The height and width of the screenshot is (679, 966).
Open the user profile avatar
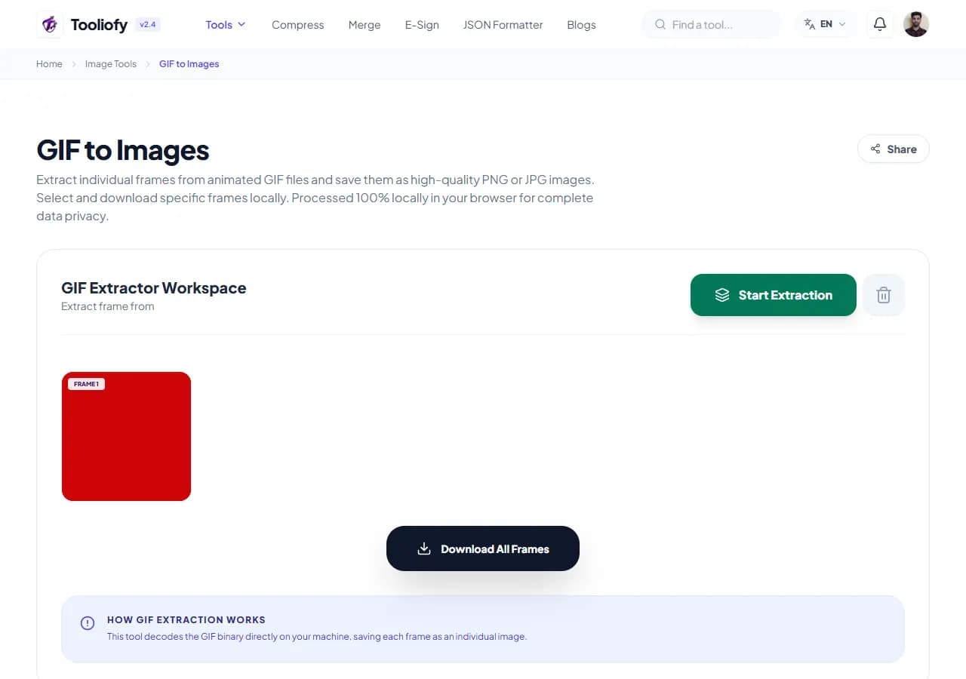click(915, 24)
